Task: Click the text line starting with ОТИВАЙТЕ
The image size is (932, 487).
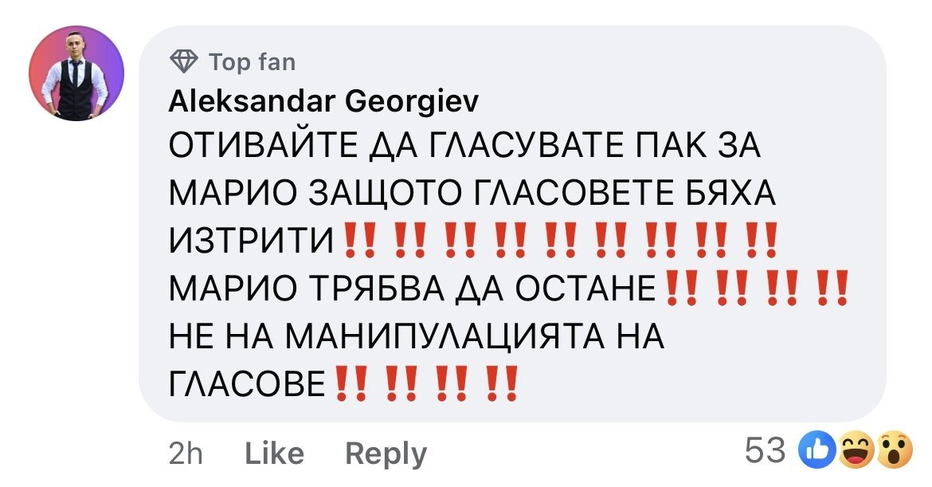Action: [x=466, y=147]
